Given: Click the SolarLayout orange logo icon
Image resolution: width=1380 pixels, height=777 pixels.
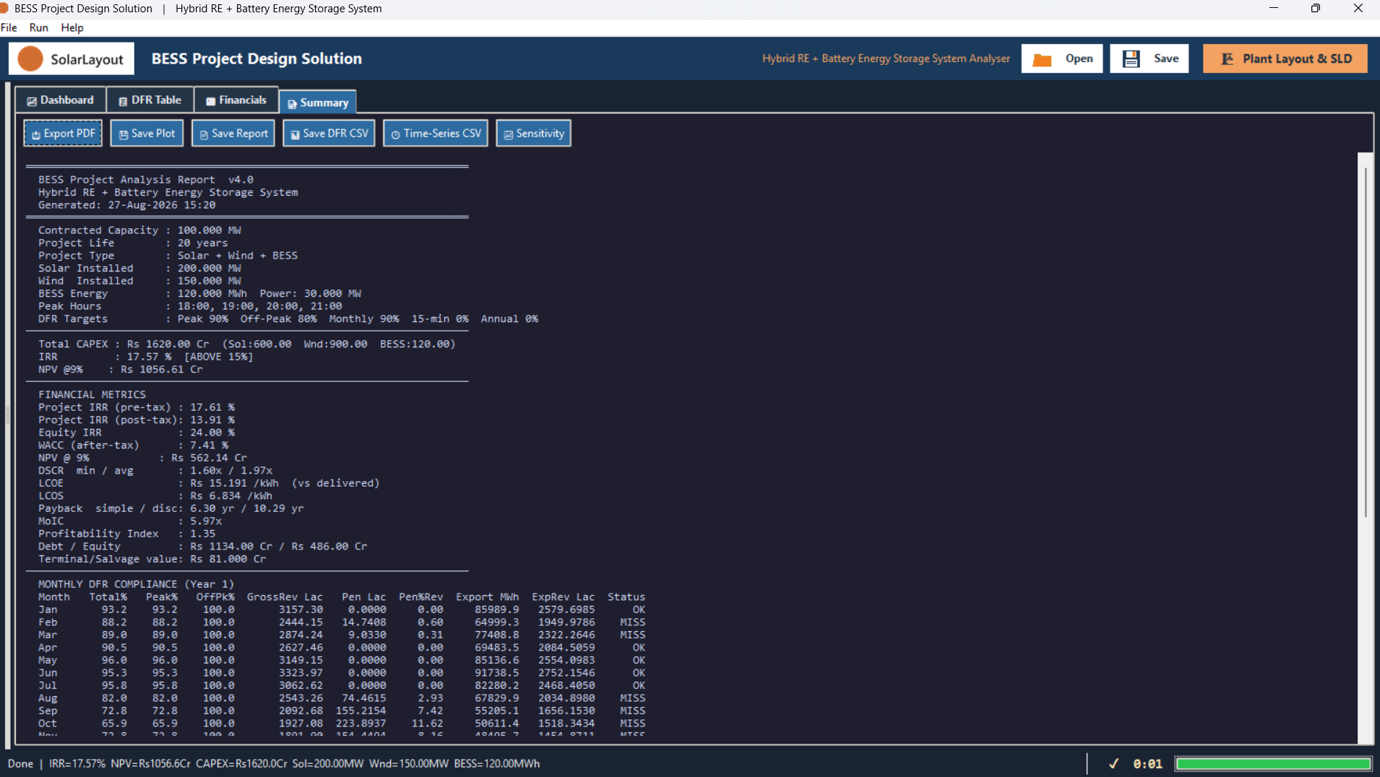Looking at the screenshot, I should coord(30,58).
